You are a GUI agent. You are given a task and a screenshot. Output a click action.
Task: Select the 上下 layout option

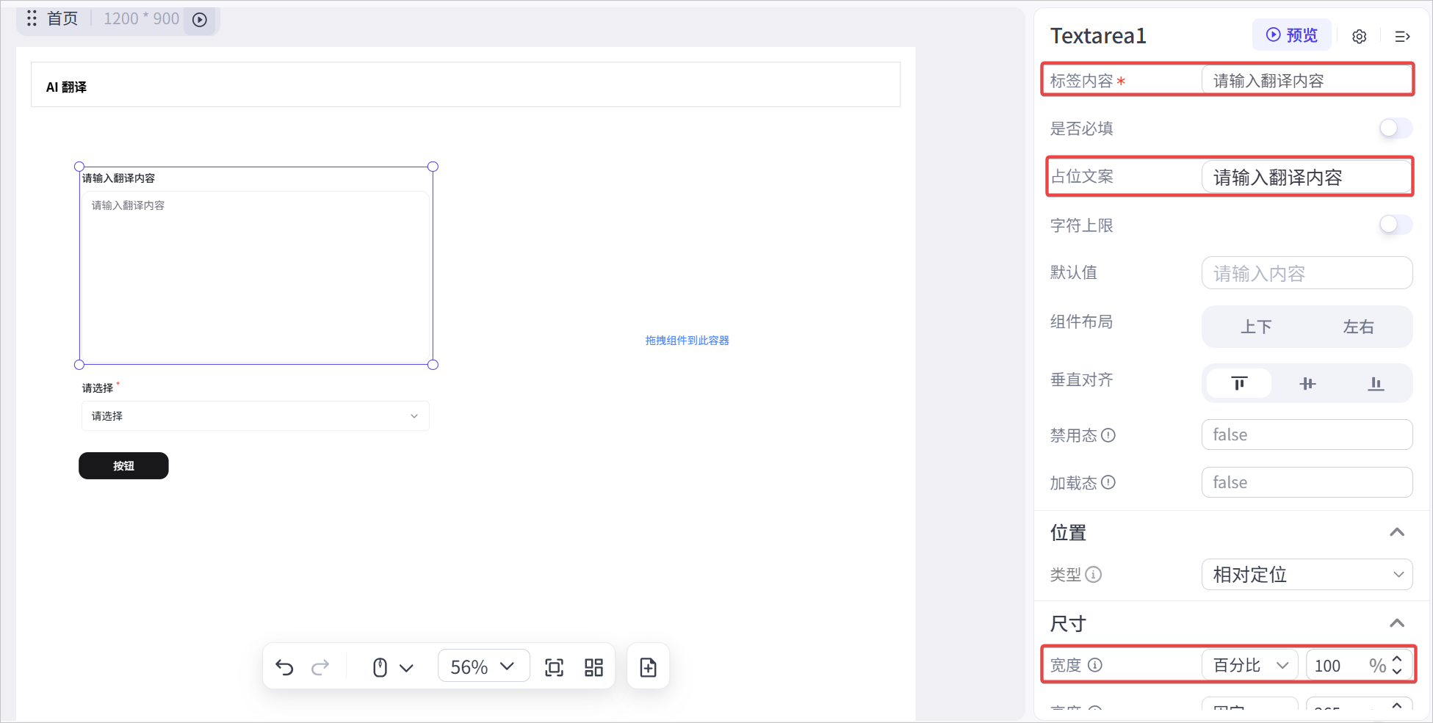[x=1256, y=327]
